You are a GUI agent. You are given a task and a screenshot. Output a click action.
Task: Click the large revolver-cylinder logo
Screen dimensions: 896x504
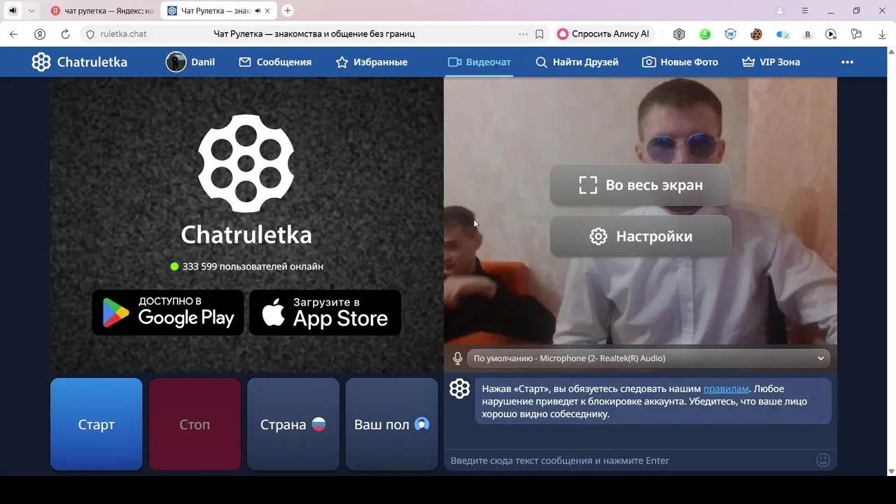pyautogui.click(x=246, y=163)
